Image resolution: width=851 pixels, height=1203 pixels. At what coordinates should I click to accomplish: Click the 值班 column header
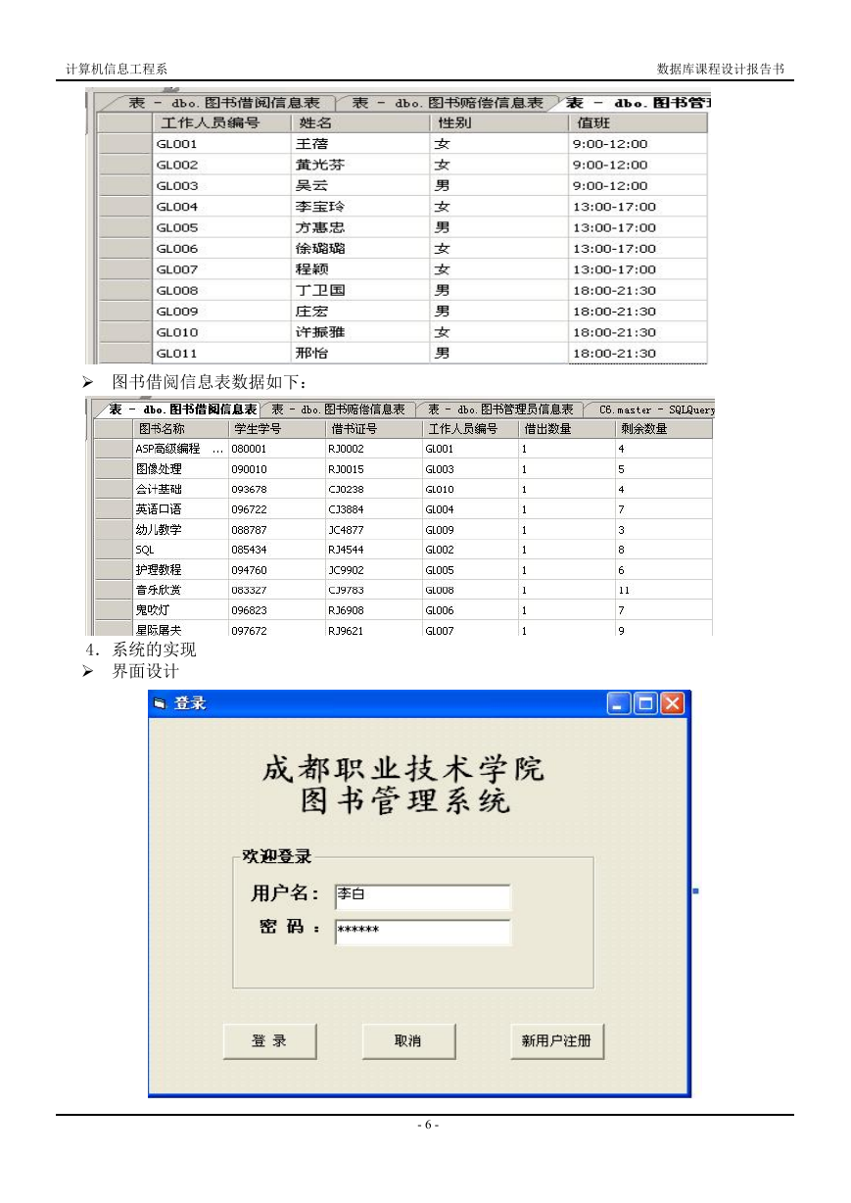point(637,123)
